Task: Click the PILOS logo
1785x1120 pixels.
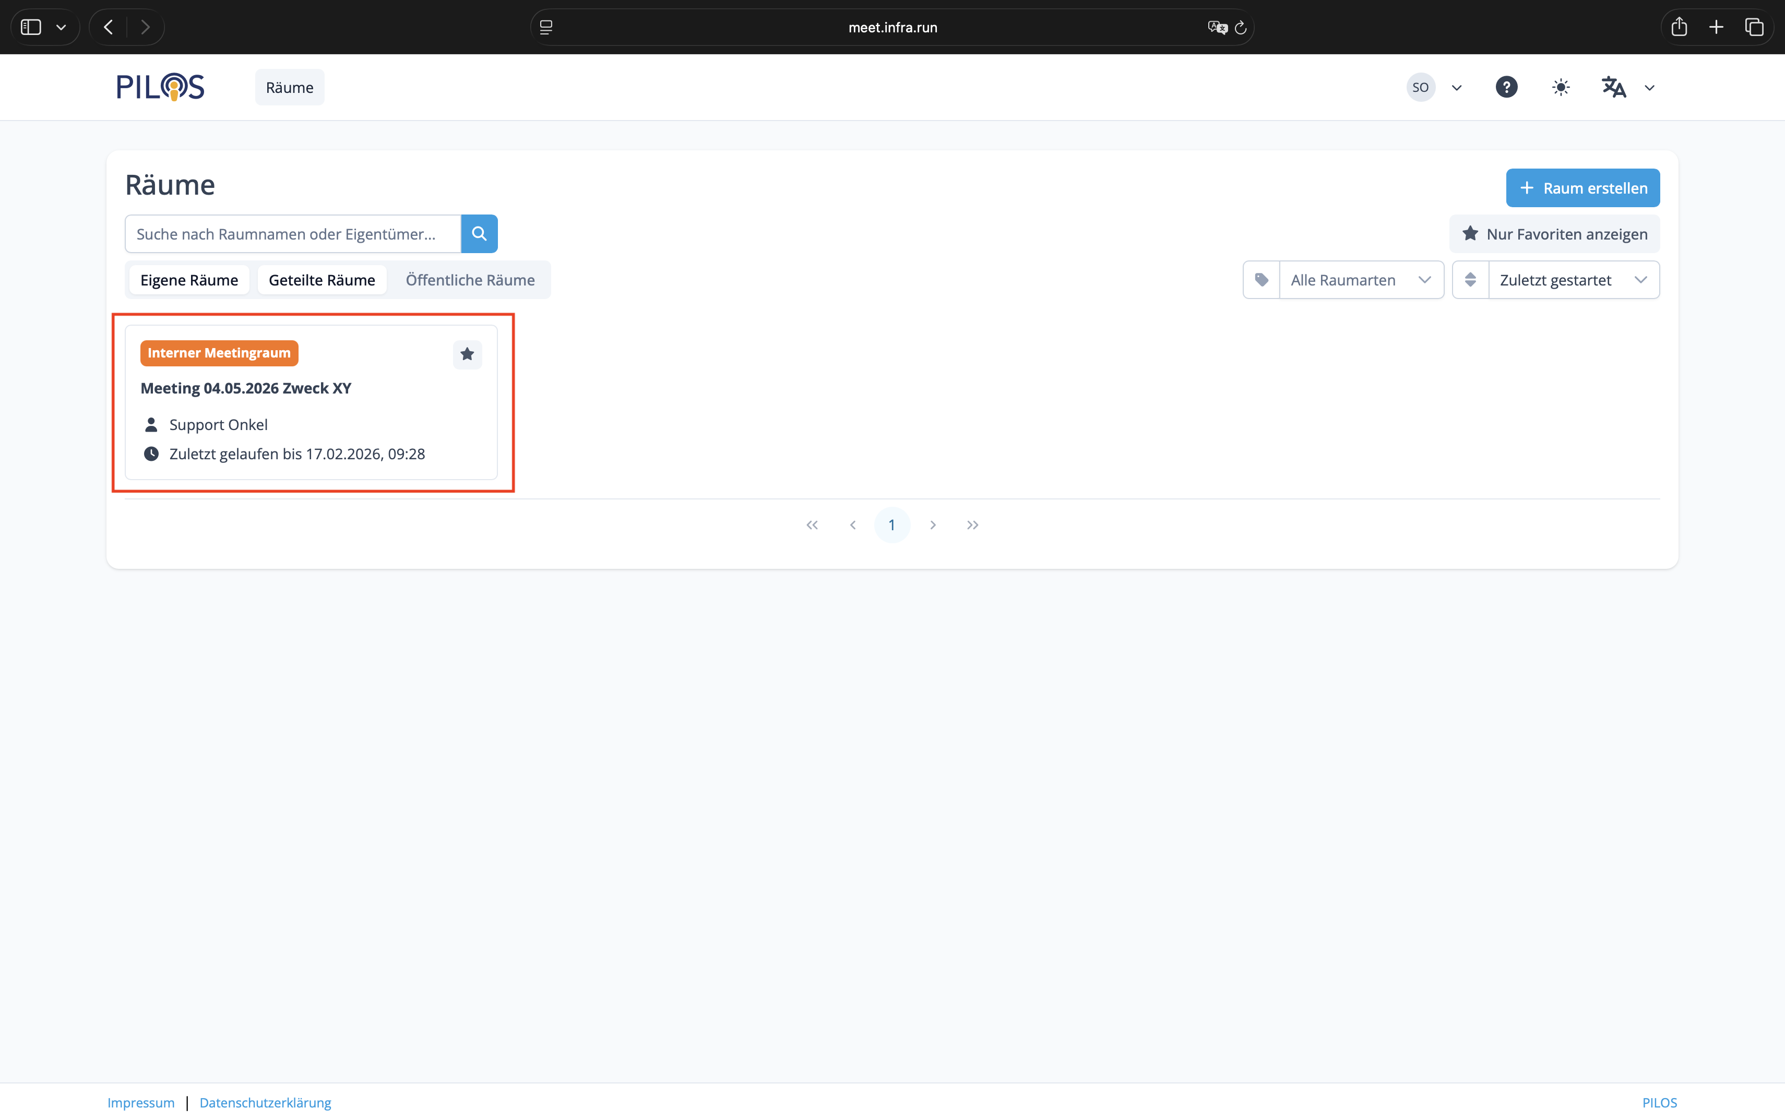Action: pyautogui.click(x=161, y=87)
